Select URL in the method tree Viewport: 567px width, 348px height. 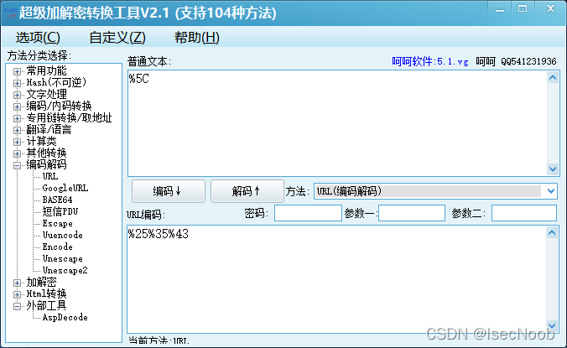49,176
